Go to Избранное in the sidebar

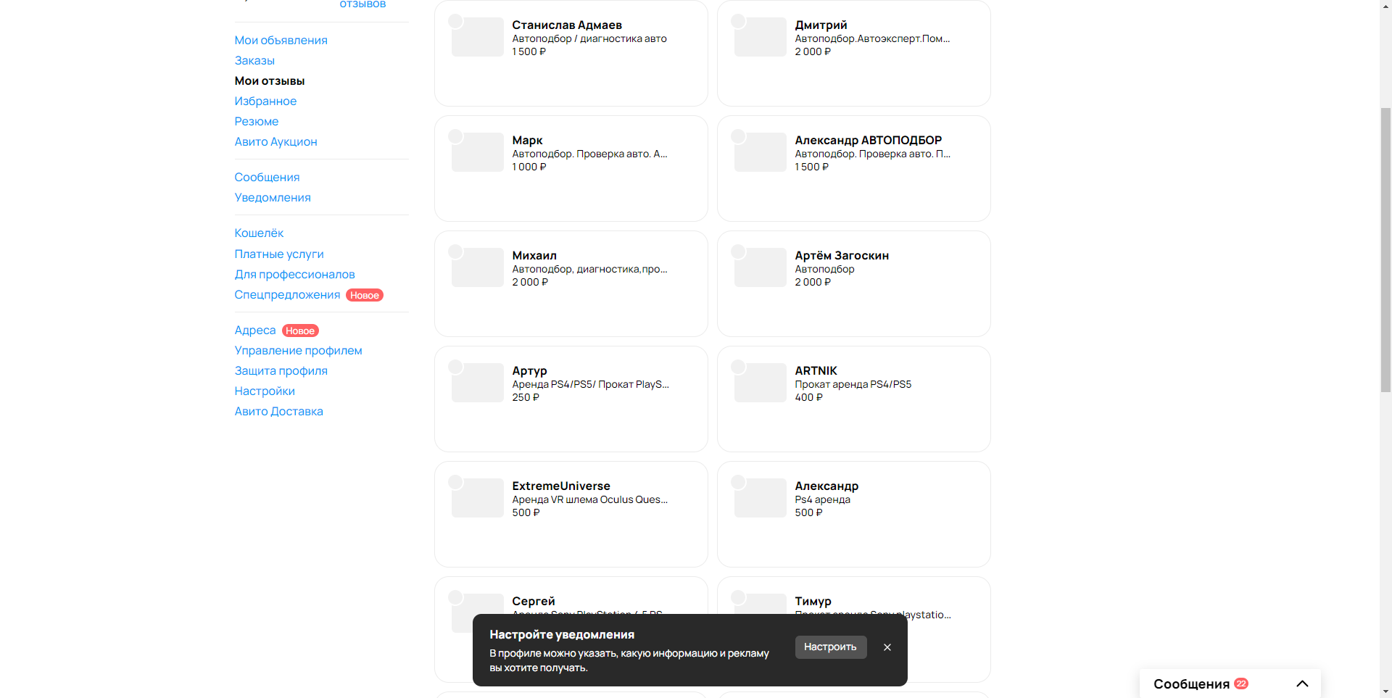(265, 101)
